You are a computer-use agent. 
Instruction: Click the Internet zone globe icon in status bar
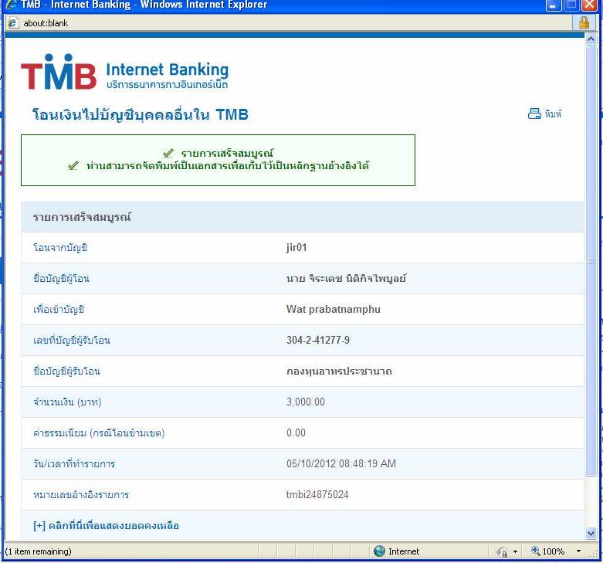pyautogui.click(x=379, y=551)
